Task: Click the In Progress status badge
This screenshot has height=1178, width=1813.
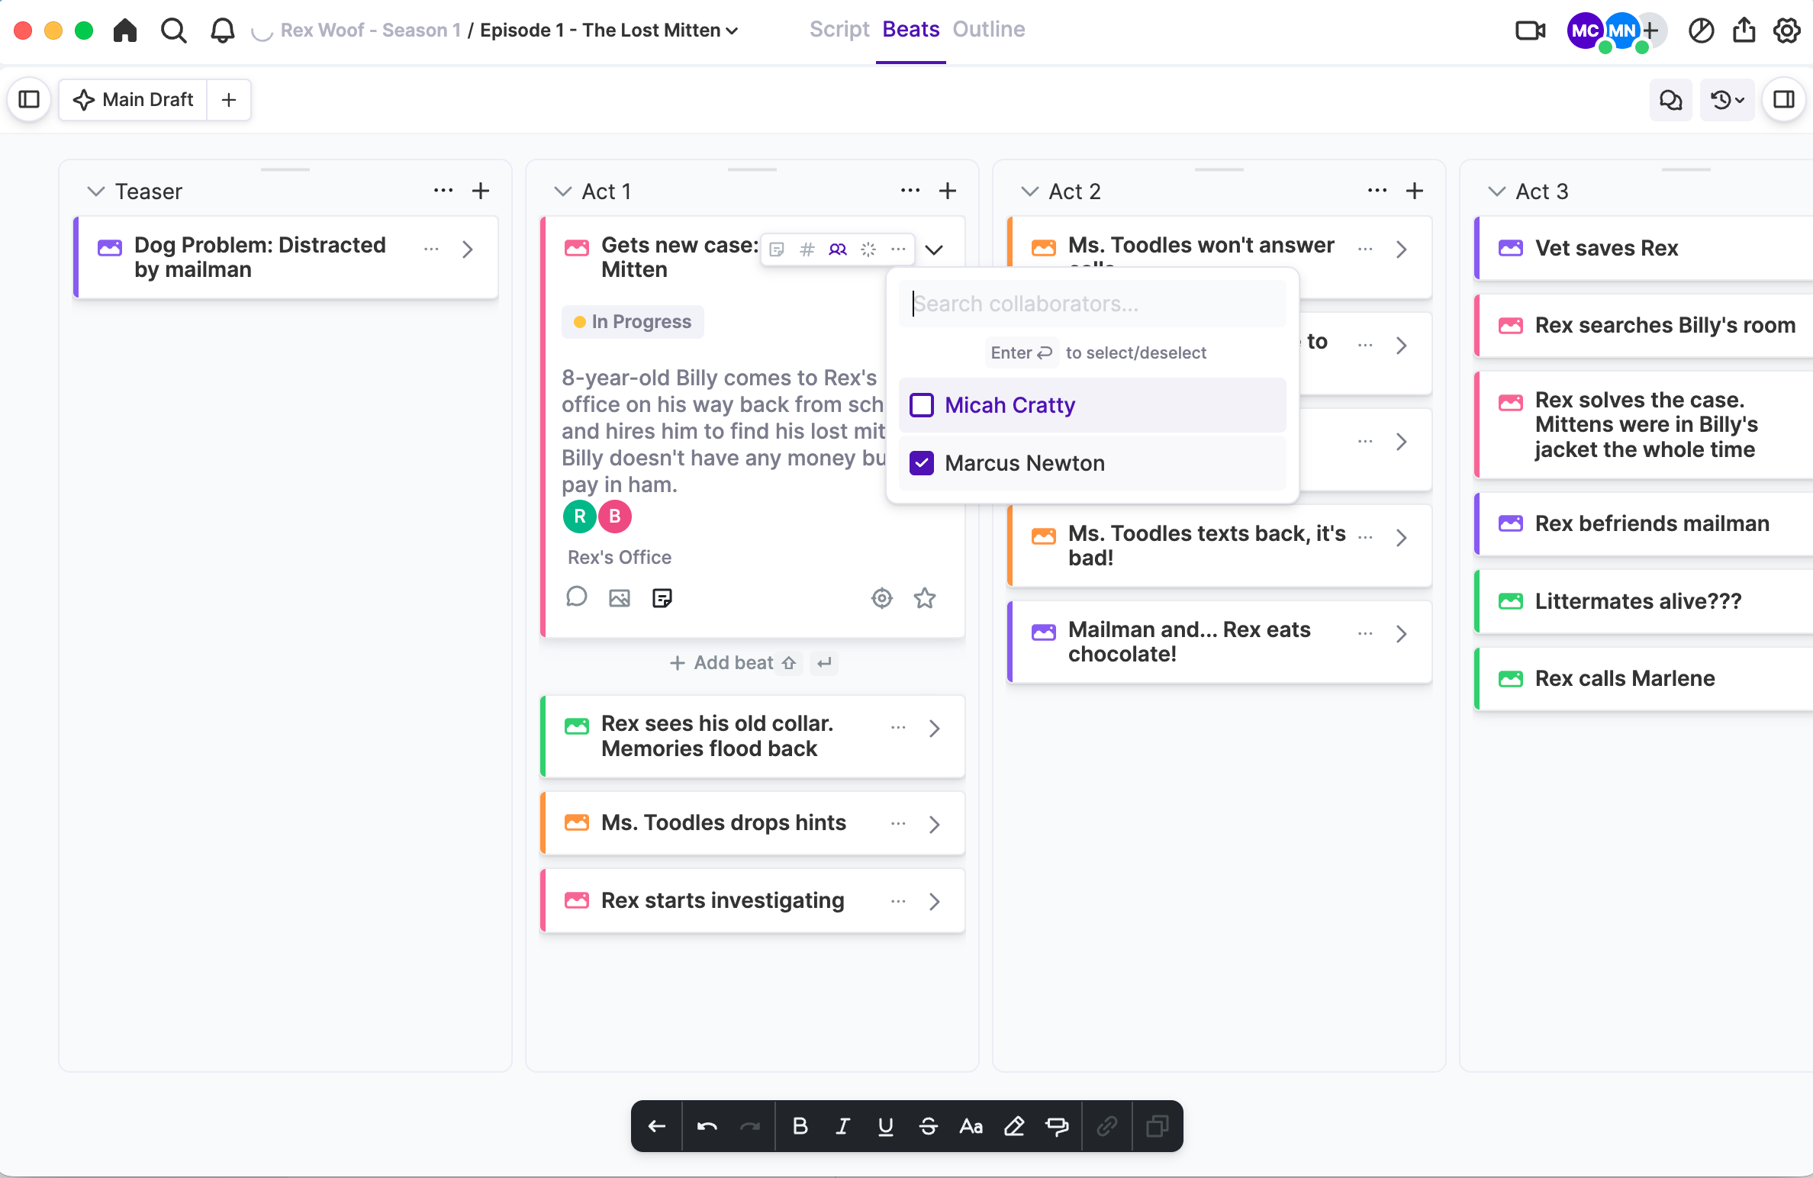Action: click(x=633, y=322)
